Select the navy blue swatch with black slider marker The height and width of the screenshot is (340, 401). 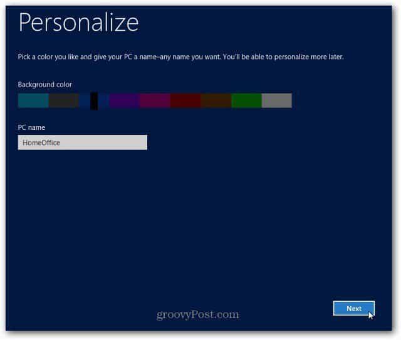pyautogui.click(x=94, y=101)
